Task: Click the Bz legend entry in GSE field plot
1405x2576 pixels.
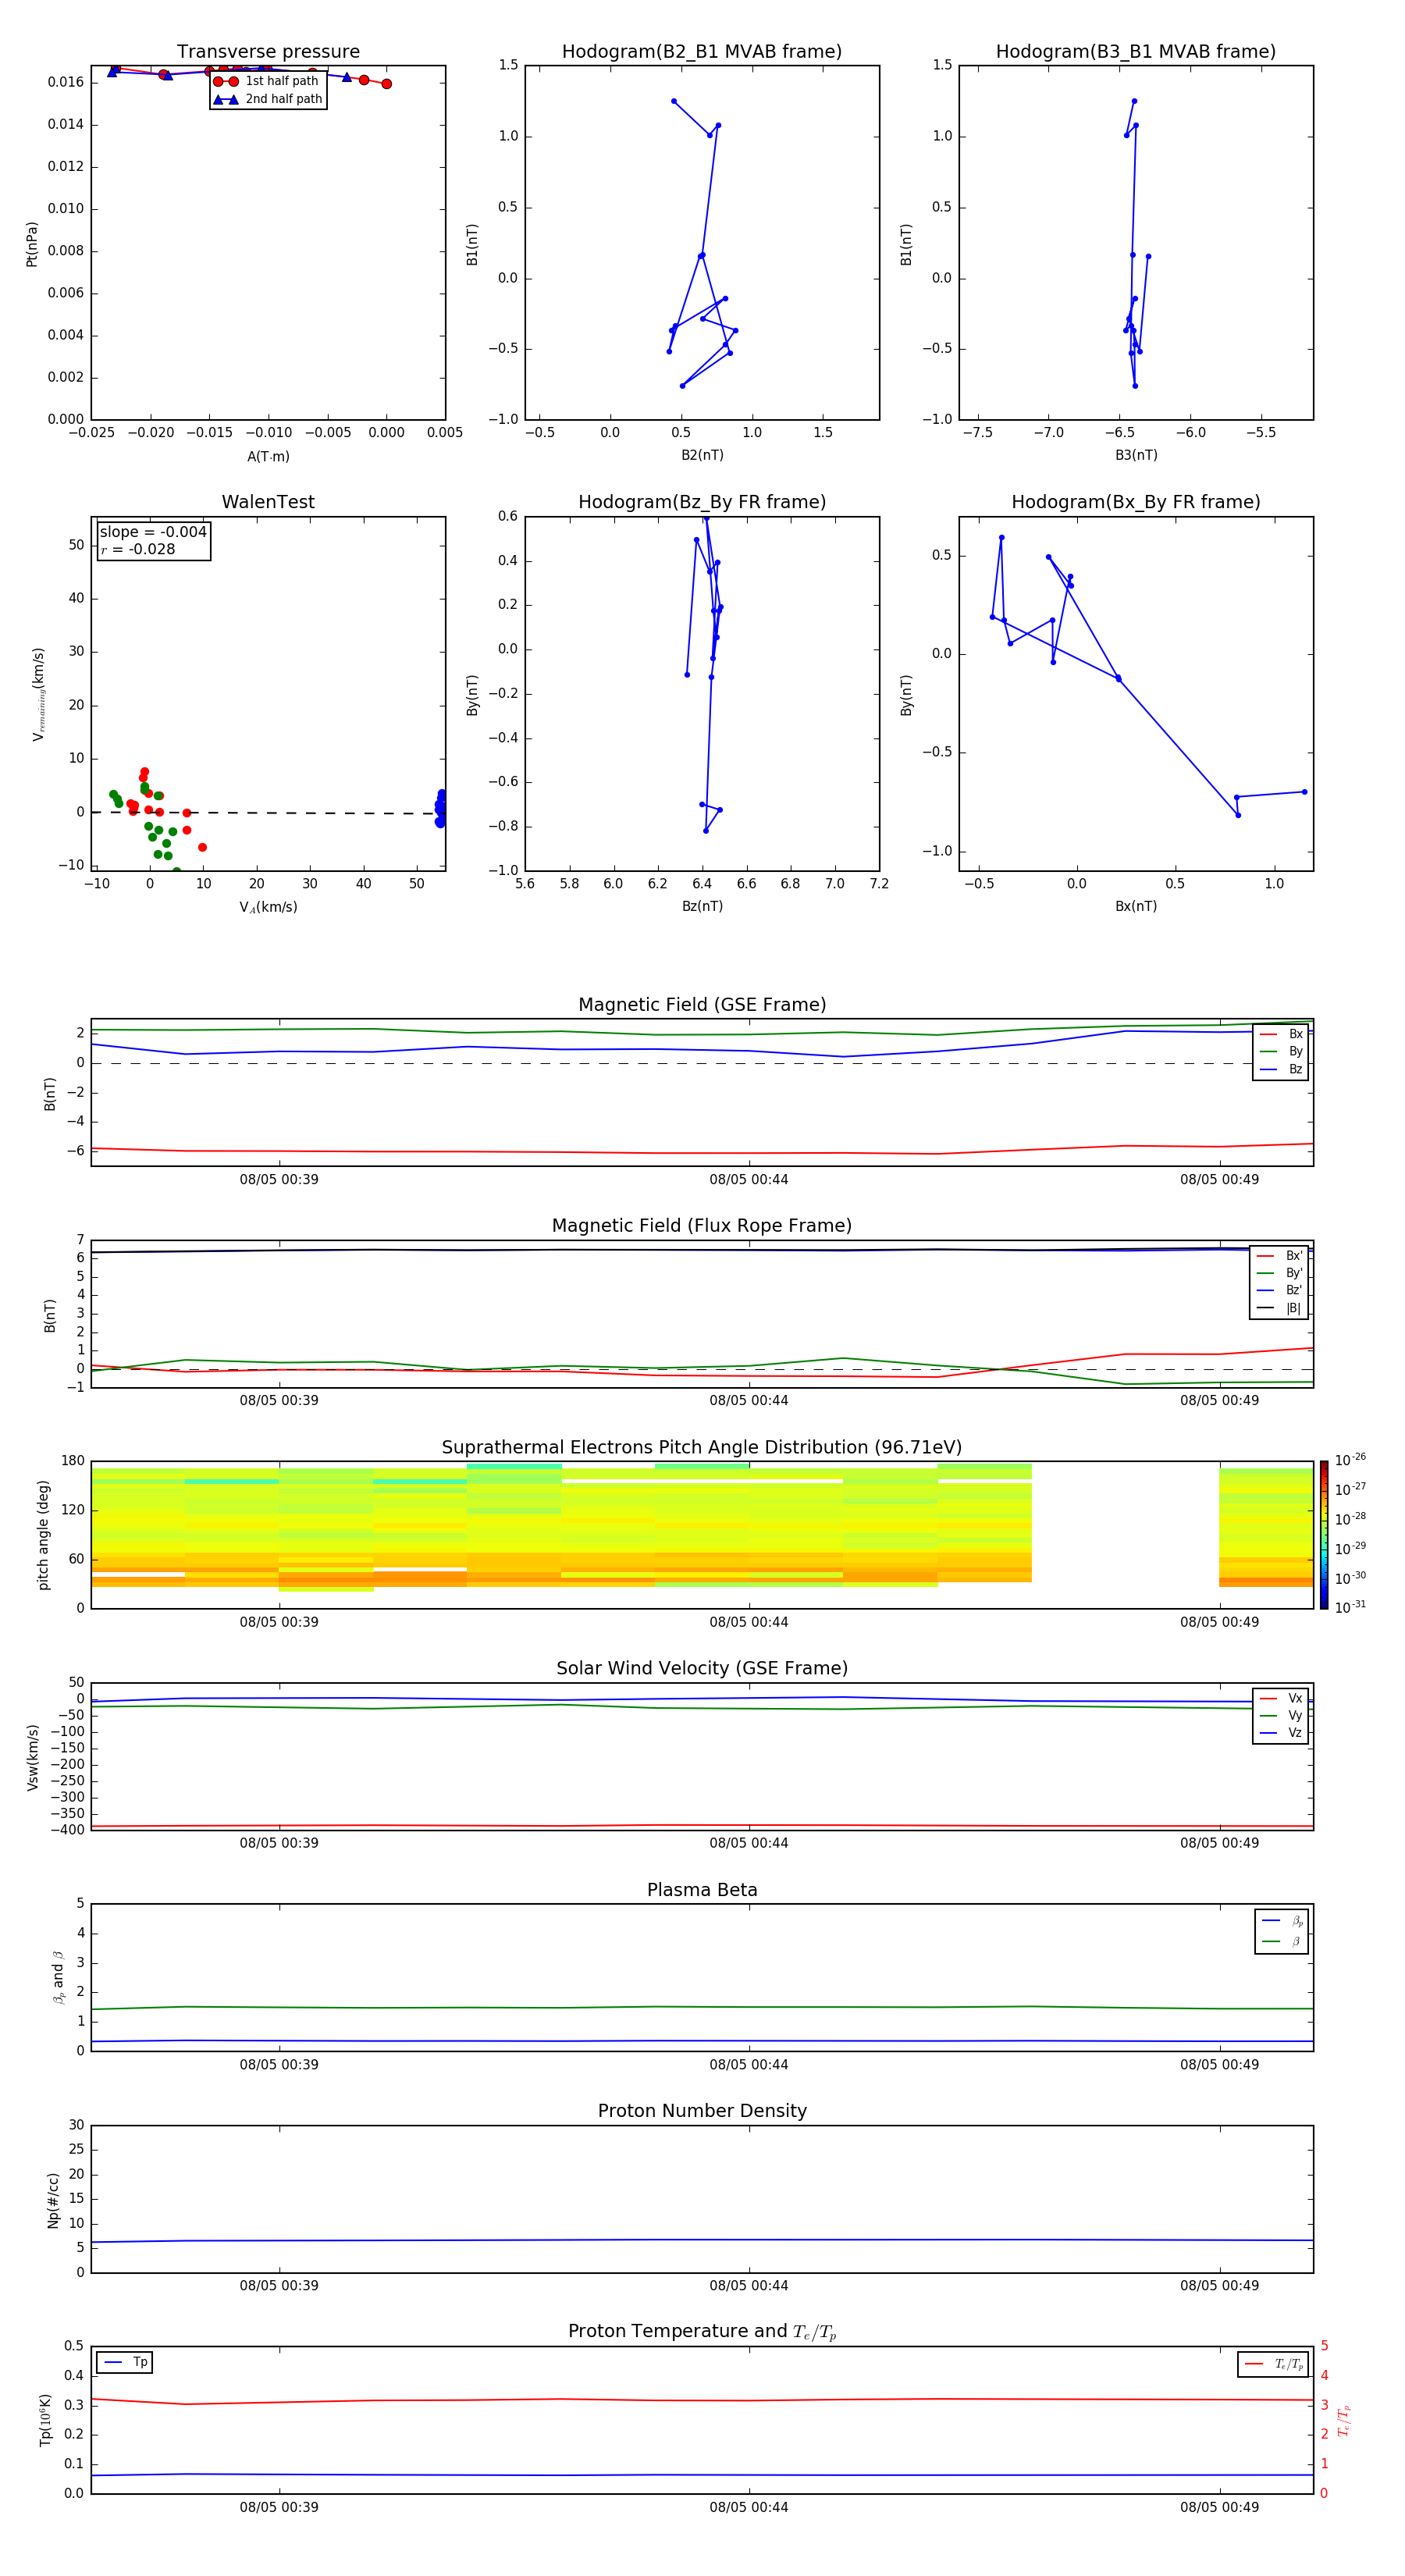Action: pyautogui.click(x=1281, y=1069)
